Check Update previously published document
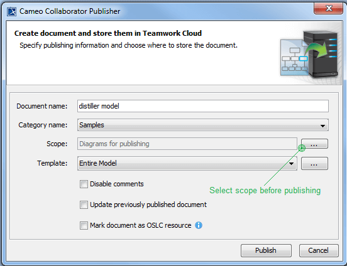The image size is (347, 266). click(84, 205)
